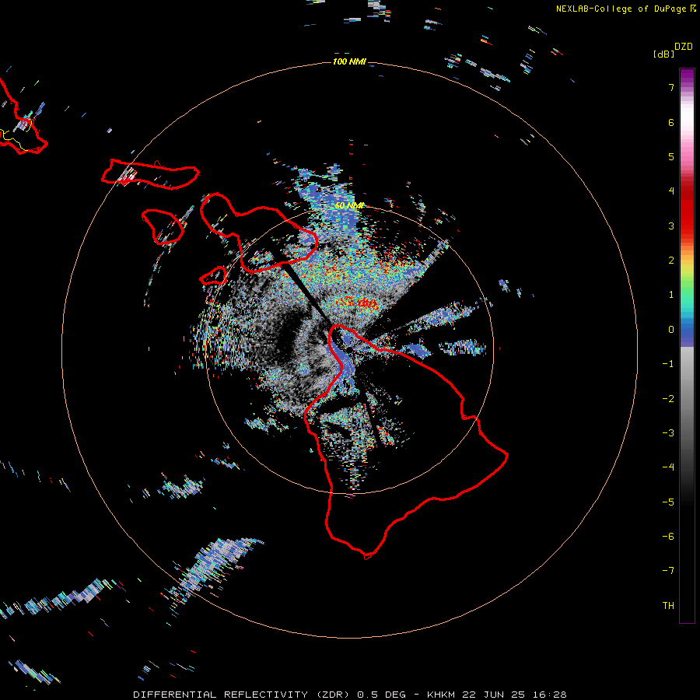Click the 0 value on the legend
This screenshot has width=700, height=700.
click(x=671, y=330)
